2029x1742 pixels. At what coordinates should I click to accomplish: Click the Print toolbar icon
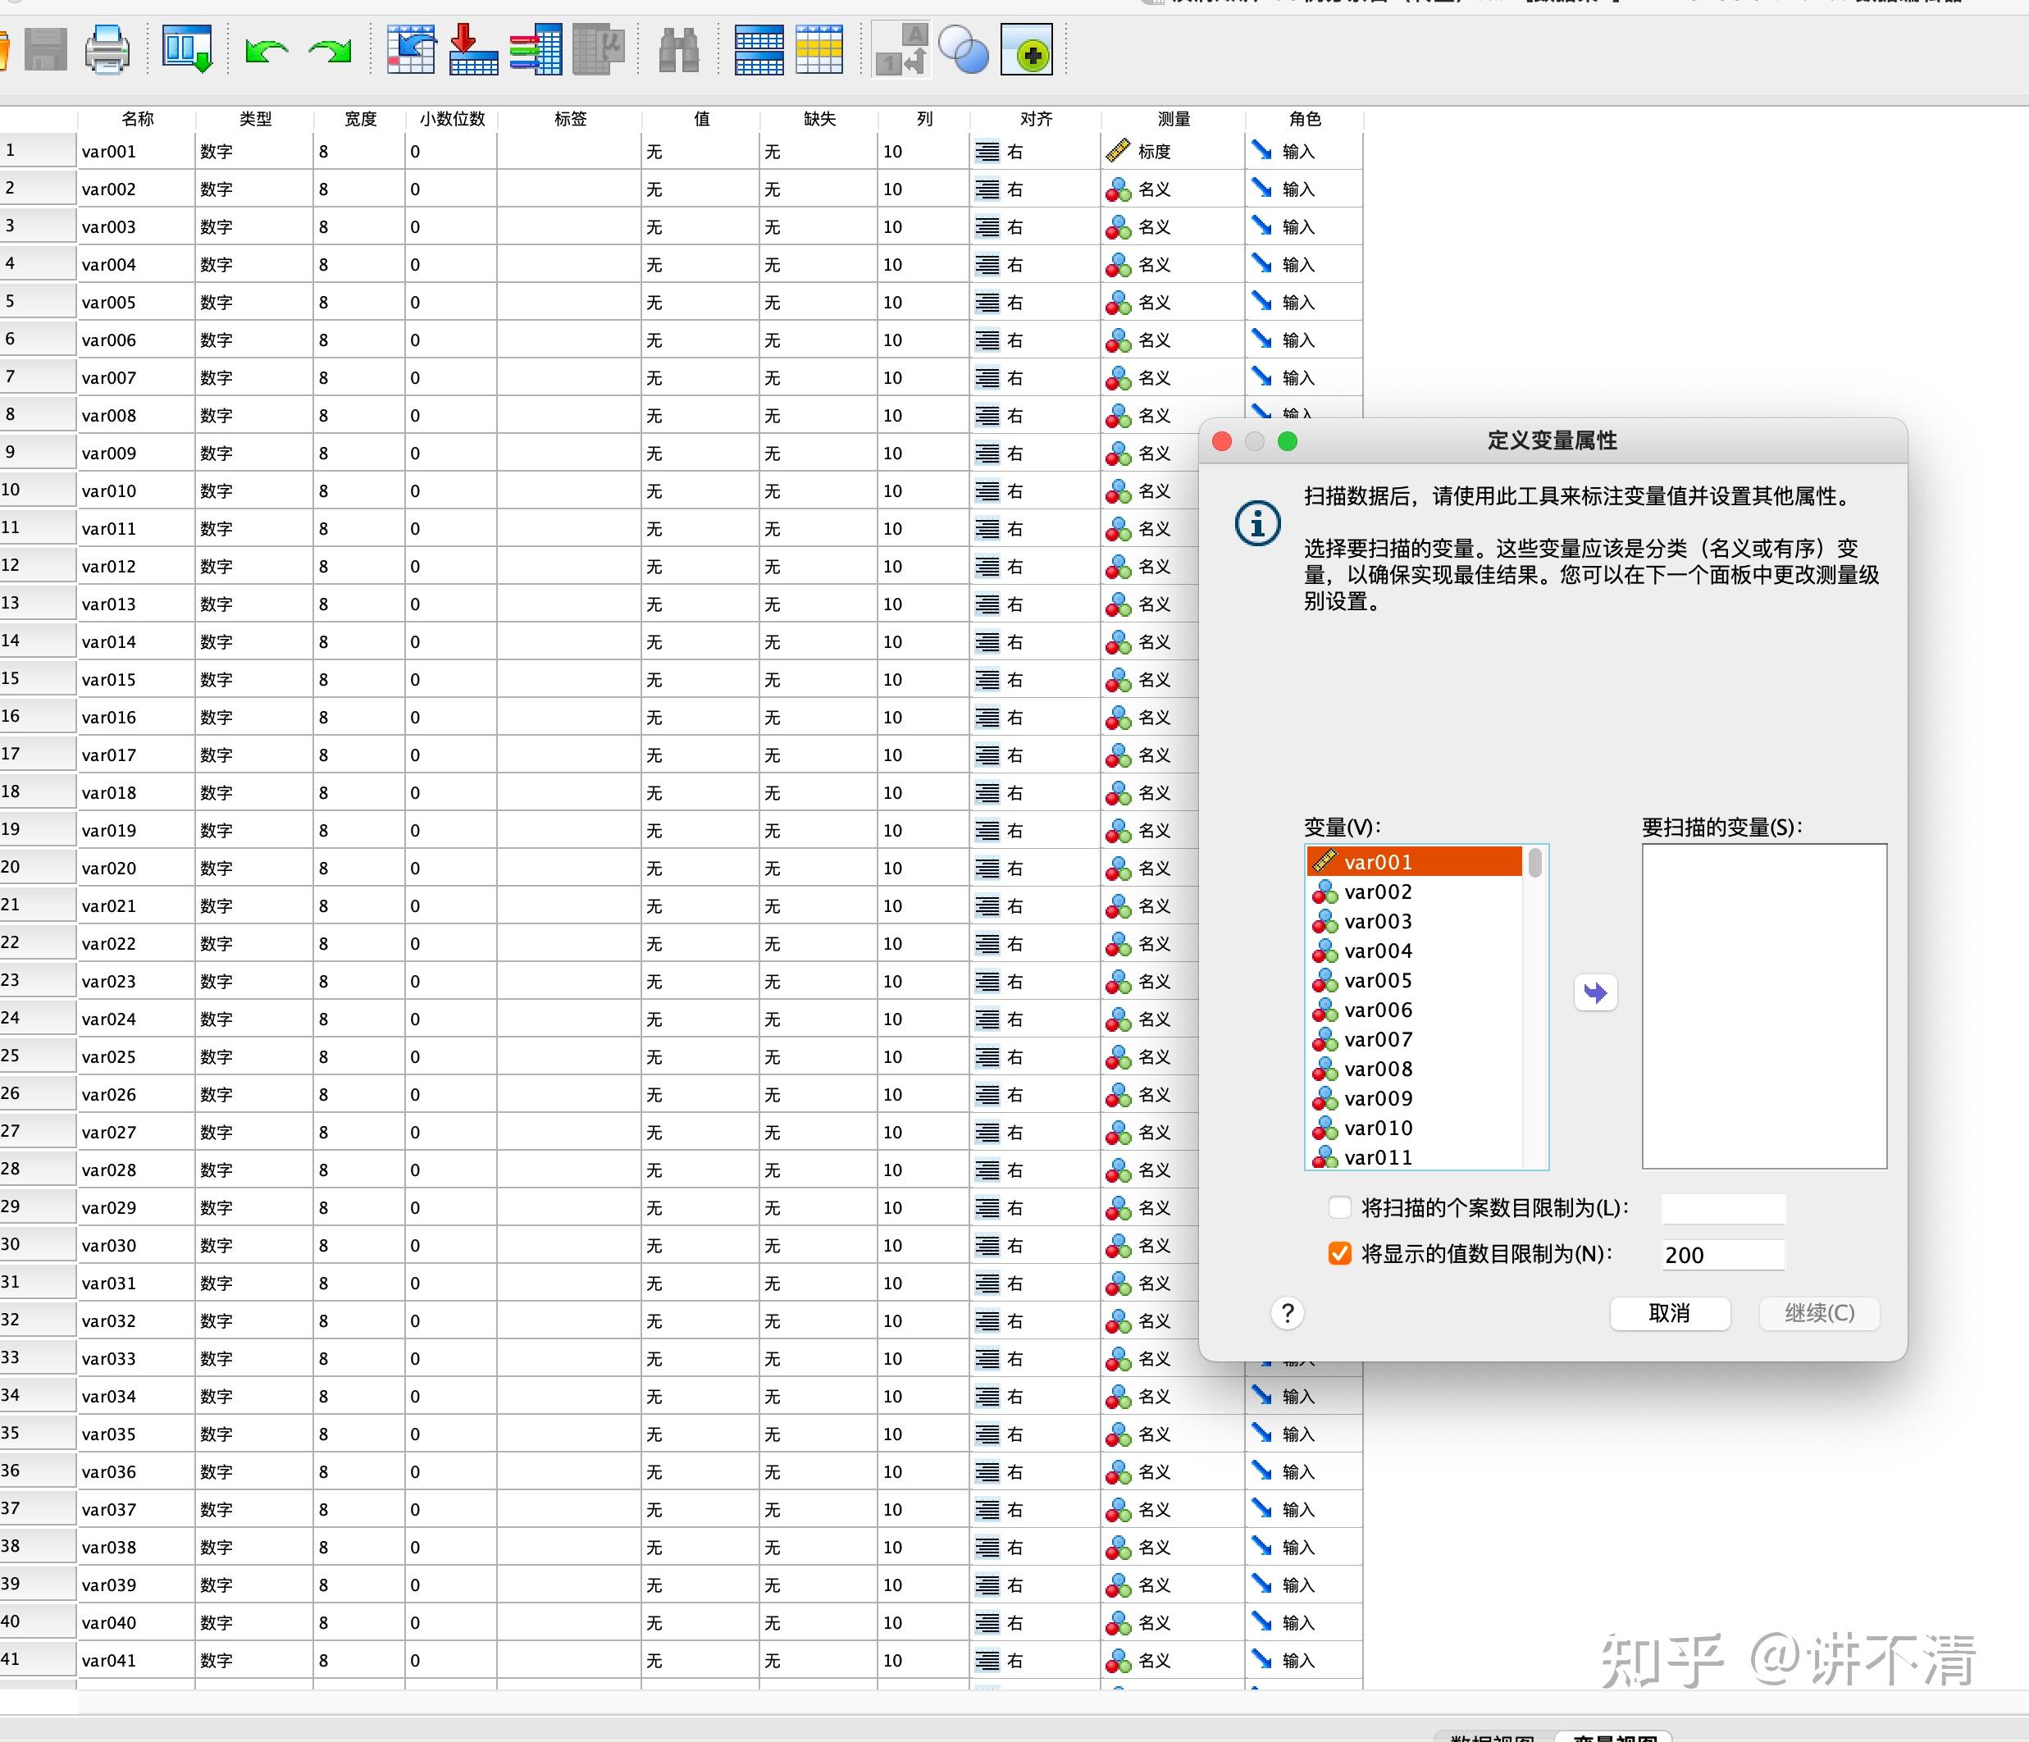[107, 50]
